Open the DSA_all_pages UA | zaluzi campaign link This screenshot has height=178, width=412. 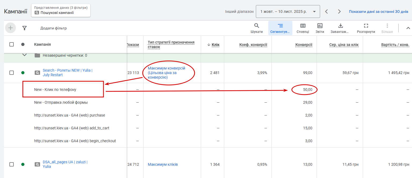pos(65,164)
